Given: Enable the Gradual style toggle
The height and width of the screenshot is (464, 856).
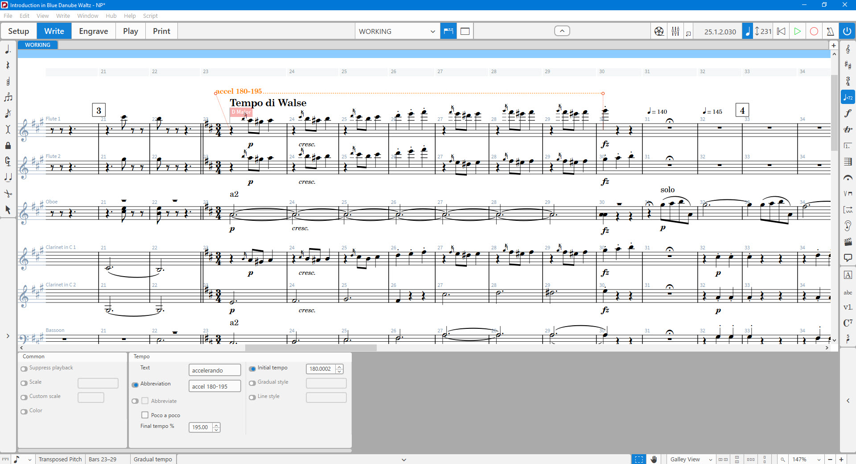Looking at the screenshot, I should coord(252,383).
